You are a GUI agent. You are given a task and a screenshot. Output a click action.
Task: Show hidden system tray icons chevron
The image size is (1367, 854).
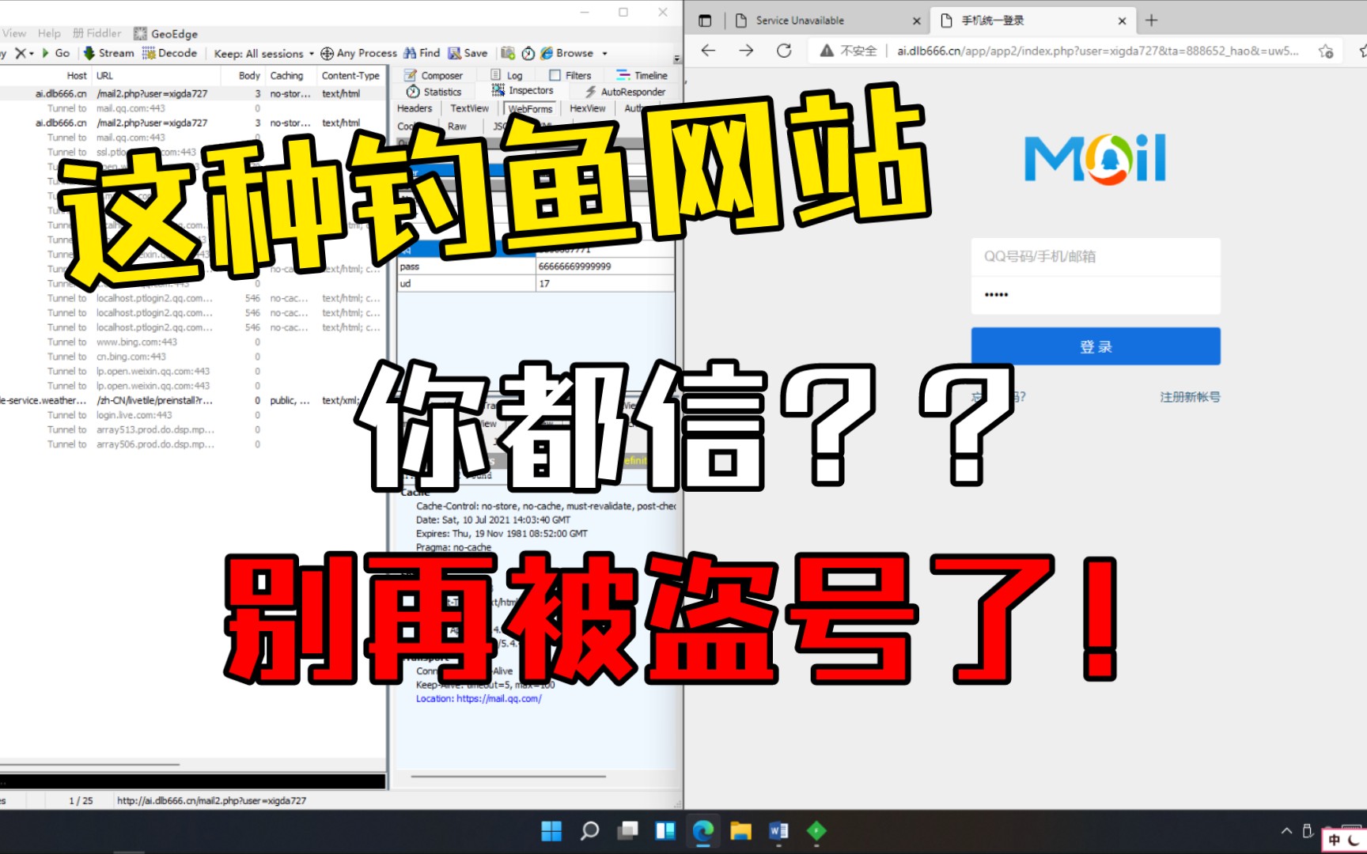tap(1286, 831)
